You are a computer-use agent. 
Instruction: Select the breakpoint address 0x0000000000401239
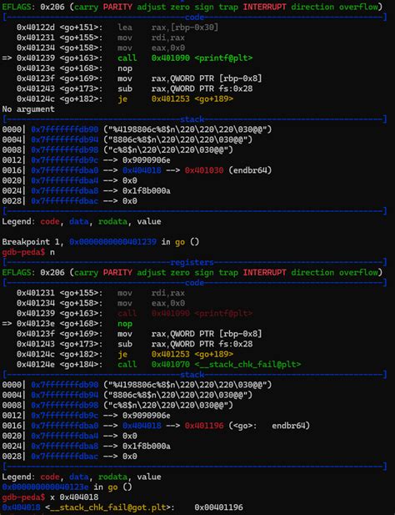coord(112,242)
